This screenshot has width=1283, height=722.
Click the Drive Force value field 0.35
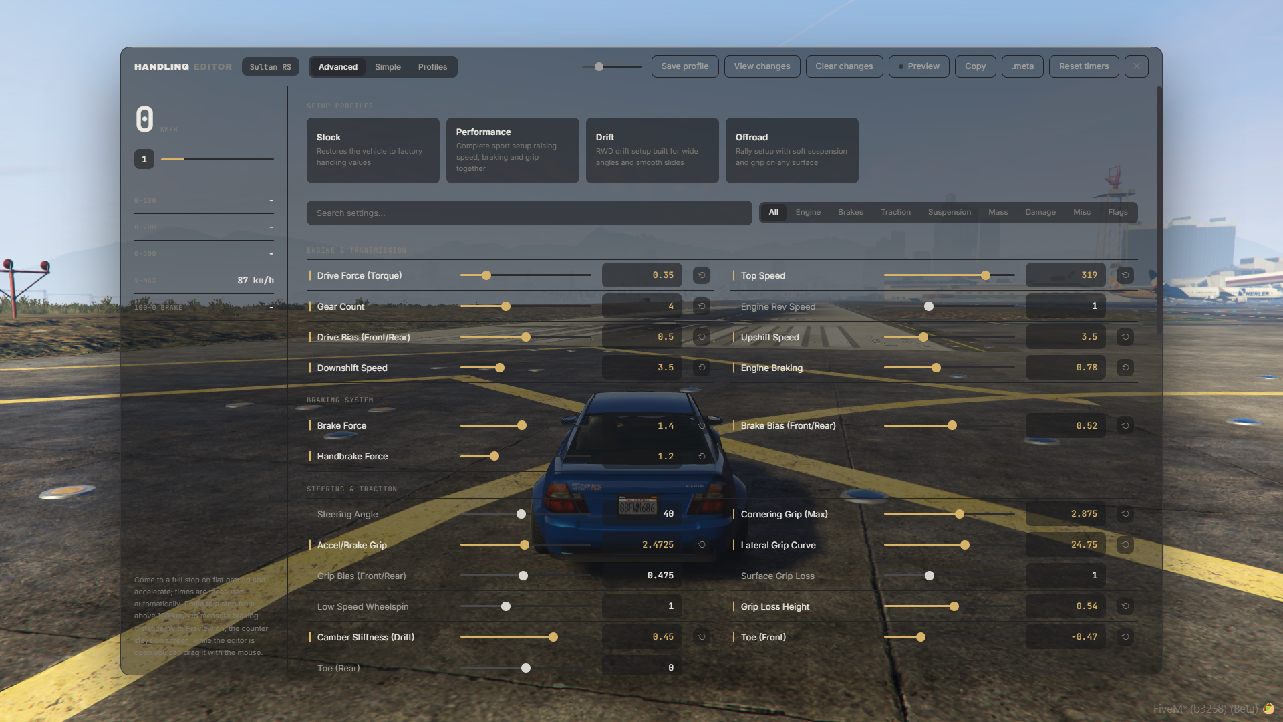click(x=641, y=275)
